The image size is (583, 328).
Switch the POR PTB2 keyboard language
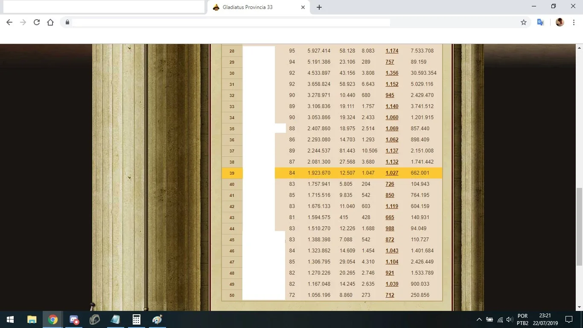click(x=522, y=319)
